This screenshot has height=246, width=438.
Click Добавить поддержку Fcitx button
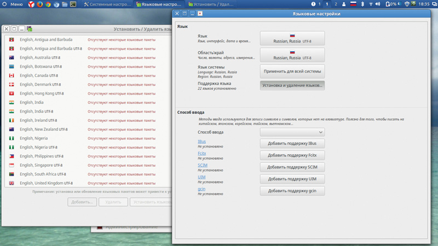[292, 155]
